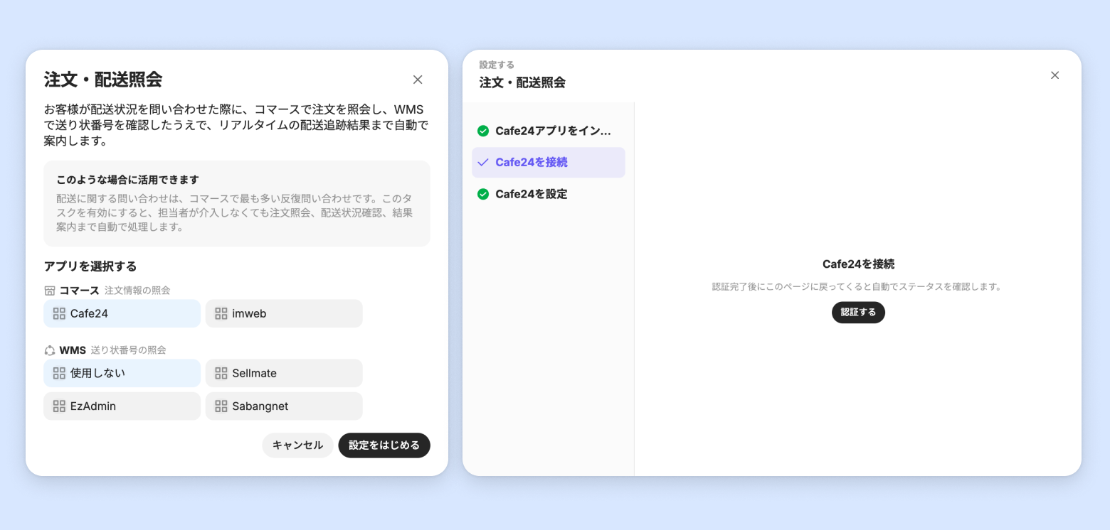Choose Sellmate as WMS

pyautogui.click(x=284, y=373)
